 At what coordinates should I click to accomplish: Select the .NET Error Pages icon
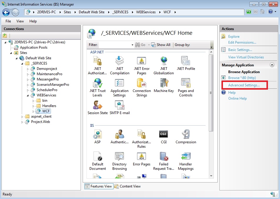coord(141,62)
